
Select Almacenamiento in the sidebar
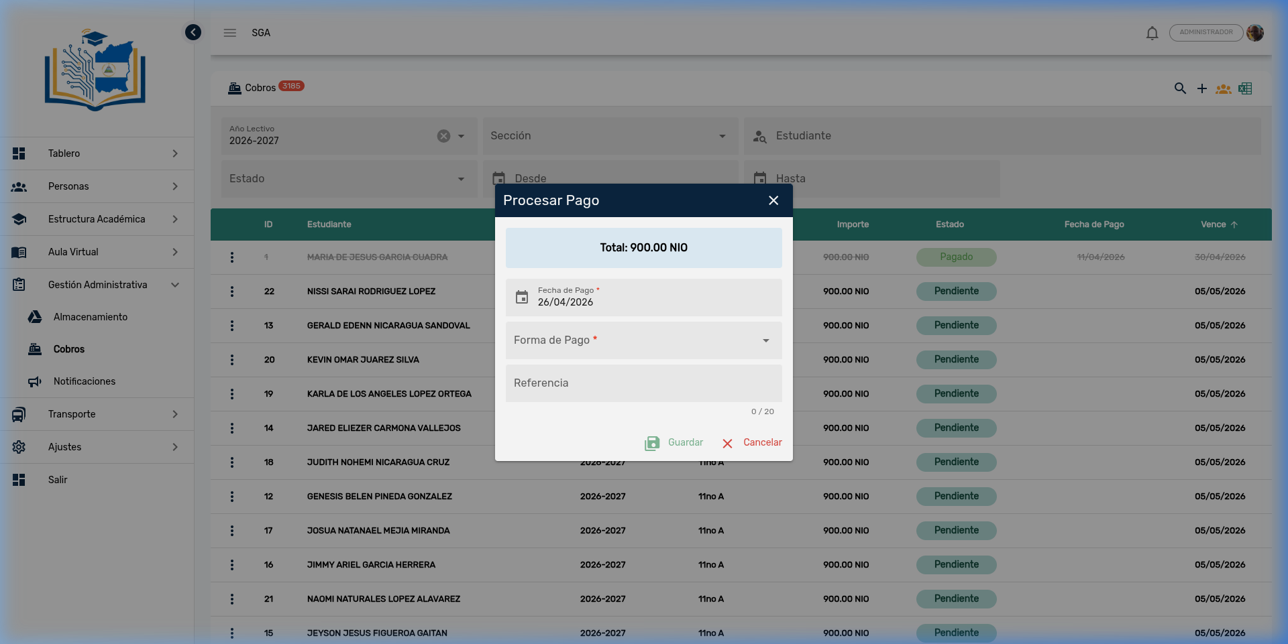90,317
